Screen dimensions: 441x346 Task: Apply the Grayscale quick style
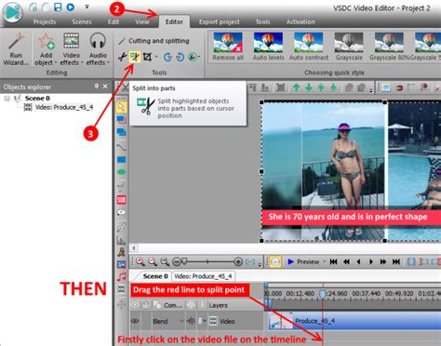(349, 47)
